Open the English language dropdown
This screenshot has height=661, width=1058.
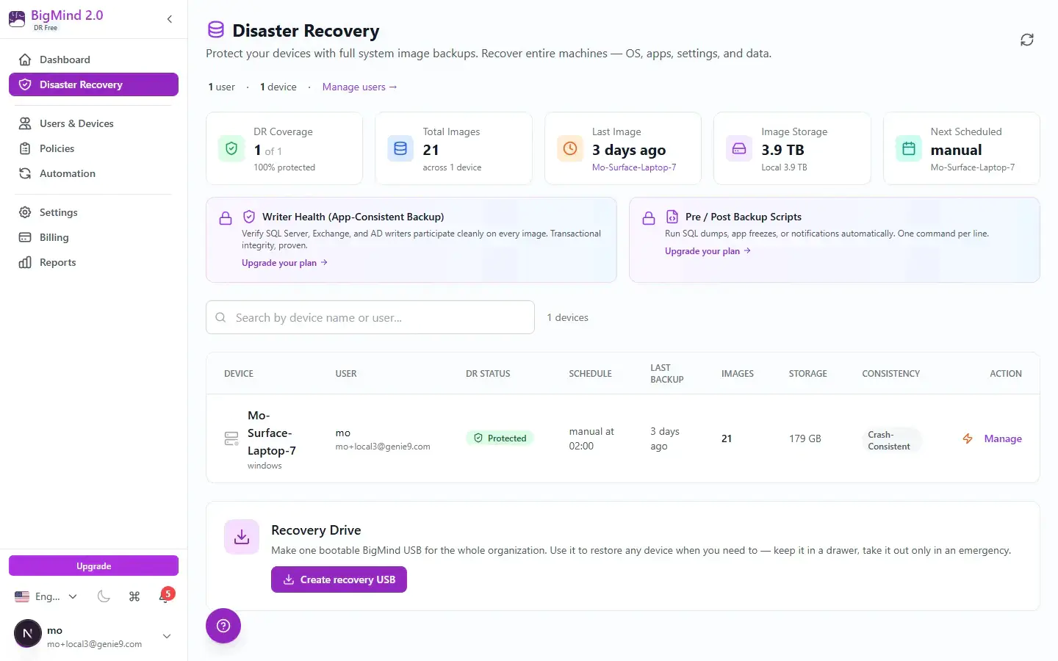tap(46, 596)
